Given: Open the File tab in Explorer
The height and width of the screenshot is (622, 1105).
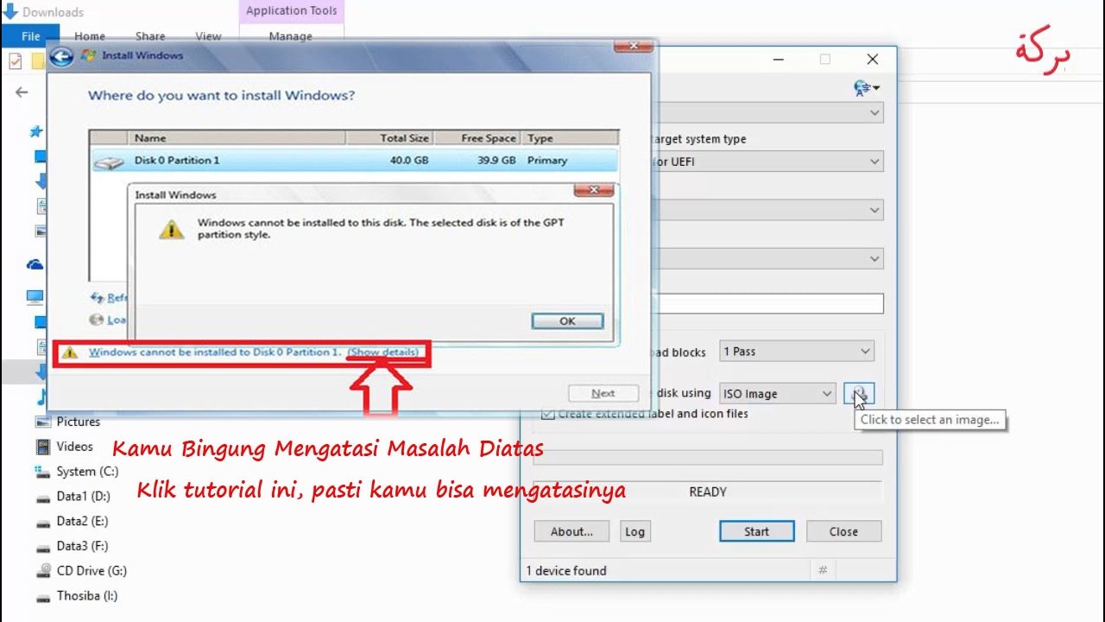Looking at the screenshot, I should point(30,36).
